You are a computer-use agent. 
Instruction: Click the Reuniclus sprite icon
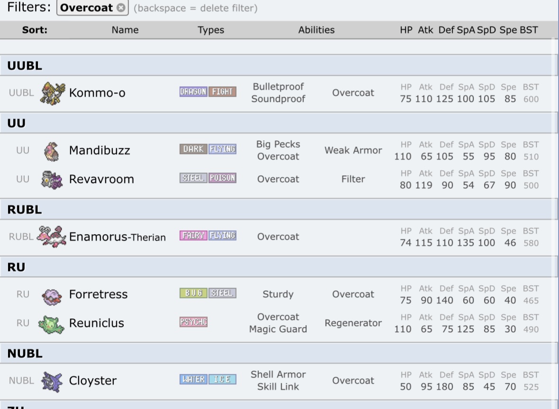click(x=52, y=324)
